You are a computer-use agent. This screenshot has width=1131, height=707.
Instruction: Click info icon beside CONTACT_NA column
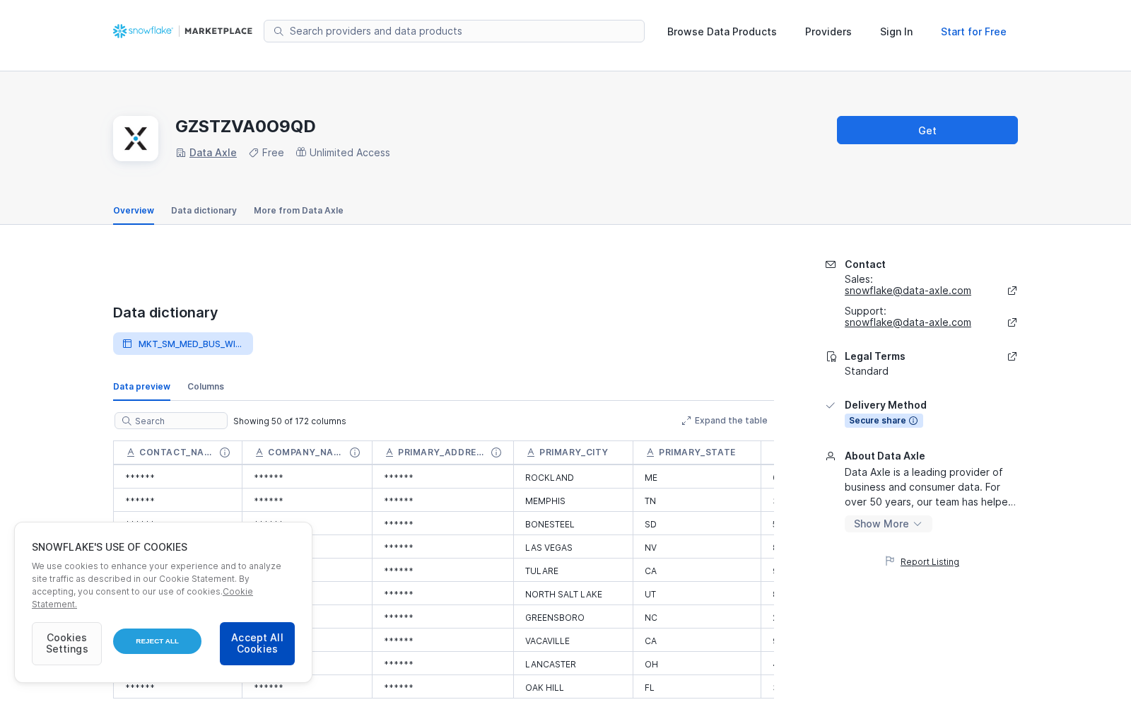225,452
